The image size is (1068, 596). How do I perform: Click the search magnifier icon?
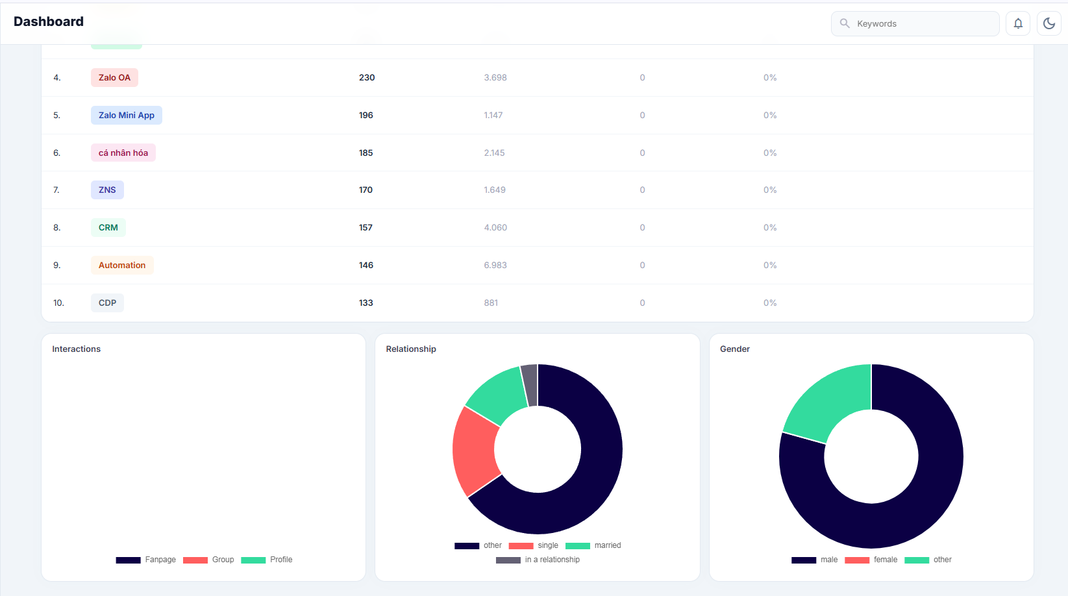[844, 23]
